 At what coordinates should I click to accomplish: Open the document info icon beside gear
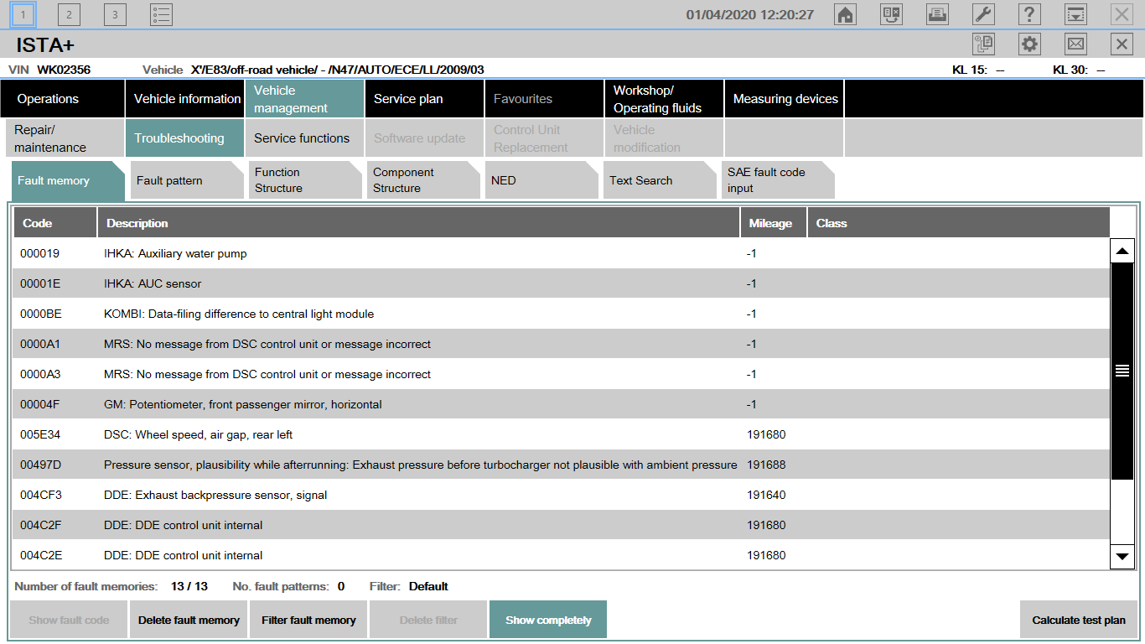click(x=983, y=44)
